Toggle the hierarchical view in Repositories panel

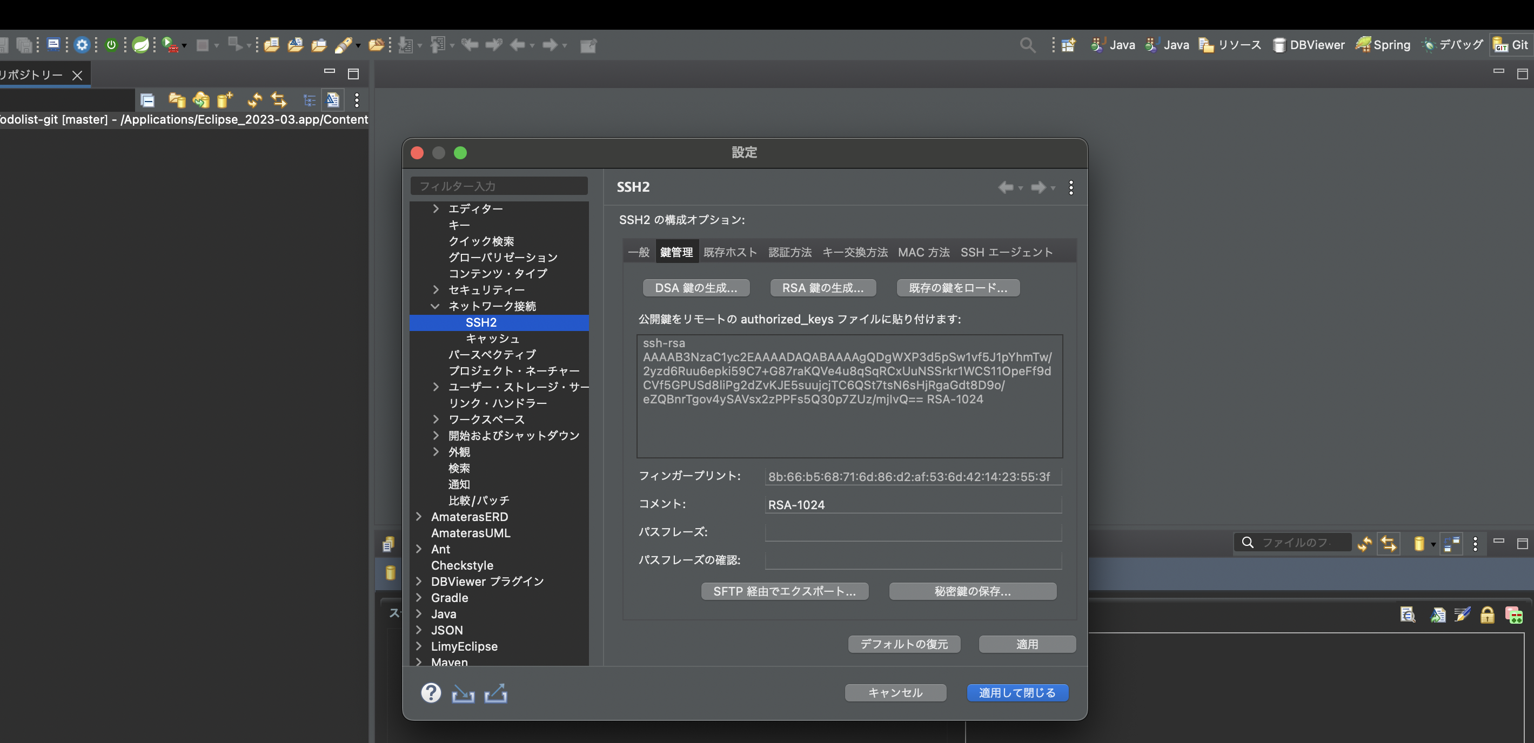coord(310,100)
